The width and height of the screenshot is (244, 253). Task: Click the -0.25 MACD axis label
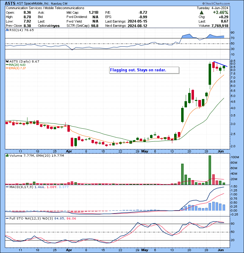click(234, 214)
